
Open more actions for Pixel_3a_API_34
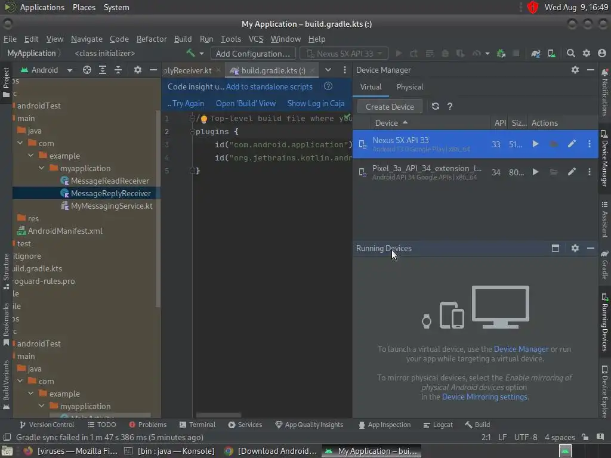point(589,172)
